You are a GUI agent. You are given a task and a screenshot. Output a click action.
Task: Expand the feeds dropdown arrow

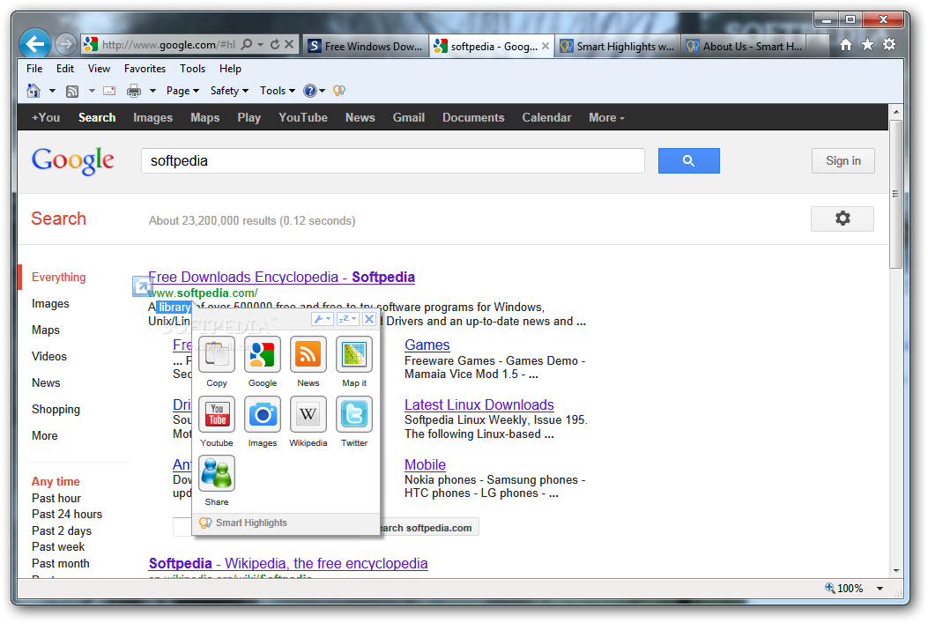92,91
